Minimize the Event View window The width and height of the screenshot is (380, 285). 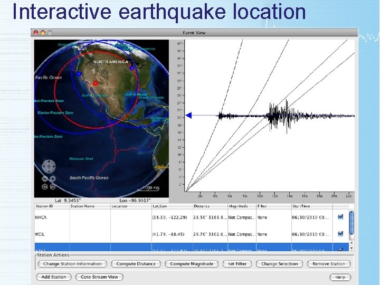pos(43,33)
